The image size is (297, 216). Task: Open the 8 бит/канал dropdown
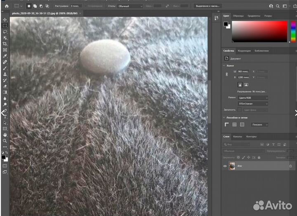(253, 104)
